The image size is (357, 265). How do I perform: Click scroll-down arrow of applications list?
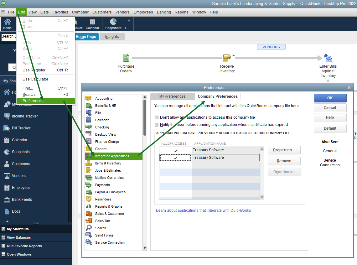[x=262, y=197]
